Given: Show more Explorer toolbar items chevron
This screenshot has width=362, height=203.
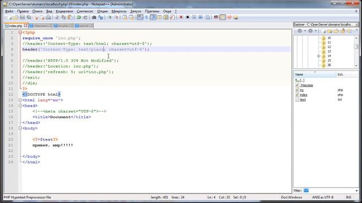Looking at the screenshot, I should pos(357,30).
